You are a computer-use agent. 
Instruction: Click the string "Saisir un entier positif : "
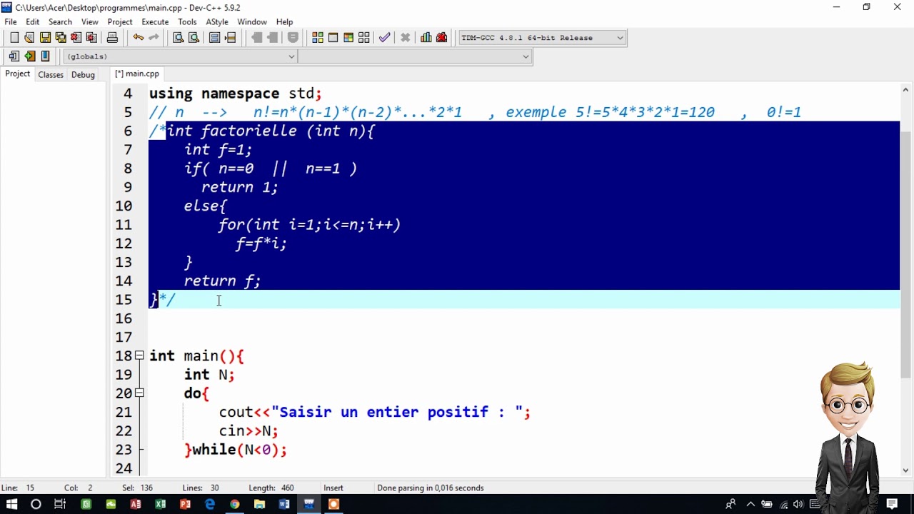pos(397,412)
